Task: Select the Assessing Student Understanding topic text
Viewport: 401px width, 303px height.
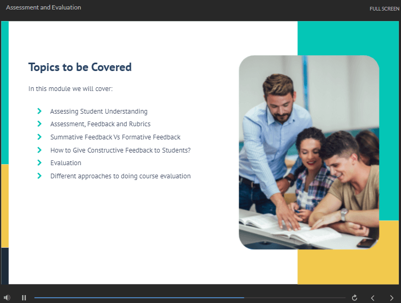Action: point(99,112)
